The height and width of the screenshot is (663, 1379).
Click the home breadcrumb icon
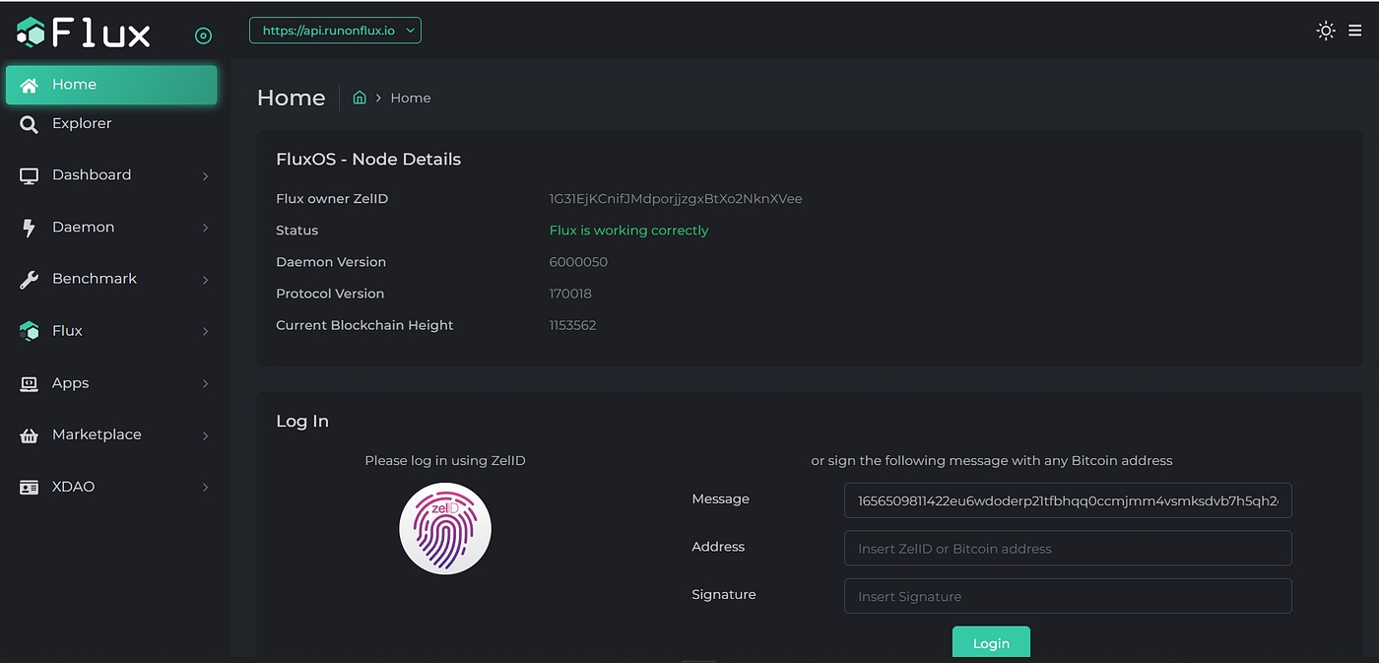click(x=360, y=98)
